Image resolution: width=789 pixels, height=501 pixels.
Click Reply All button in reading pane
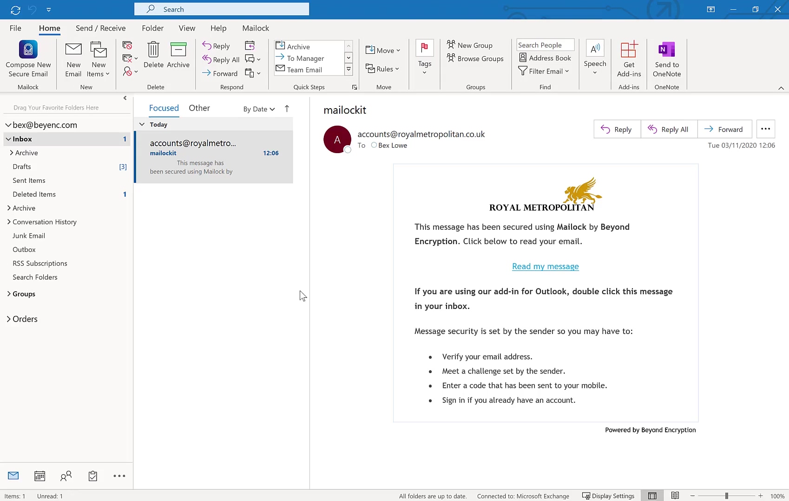coord(669,129)
